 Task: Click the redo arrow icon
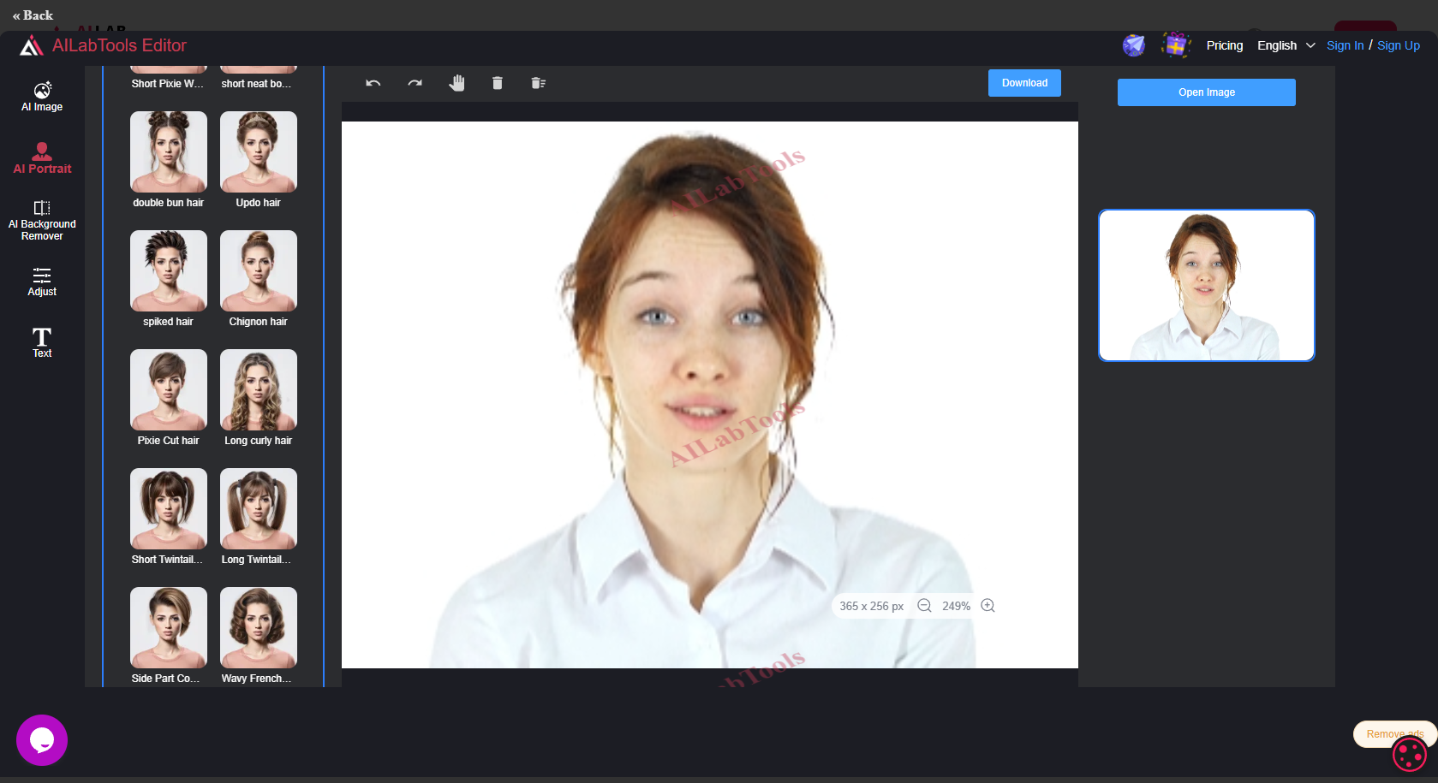click(415, 83)
